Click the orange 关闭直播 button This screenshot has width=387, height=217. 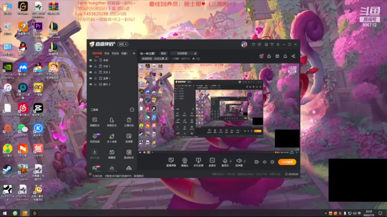287,162
